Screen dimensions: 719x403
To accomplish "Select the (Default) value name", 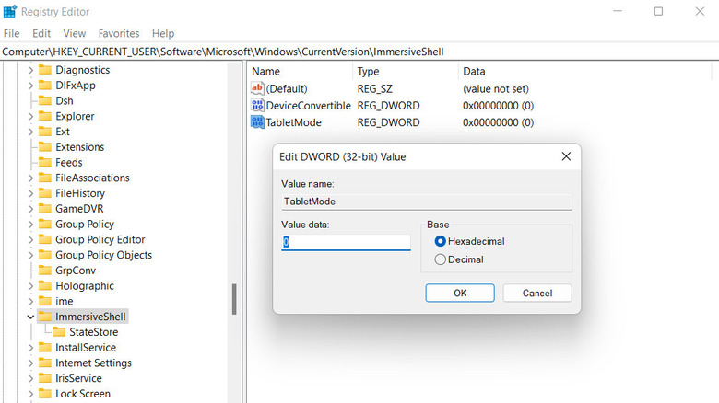I will 287,88.
